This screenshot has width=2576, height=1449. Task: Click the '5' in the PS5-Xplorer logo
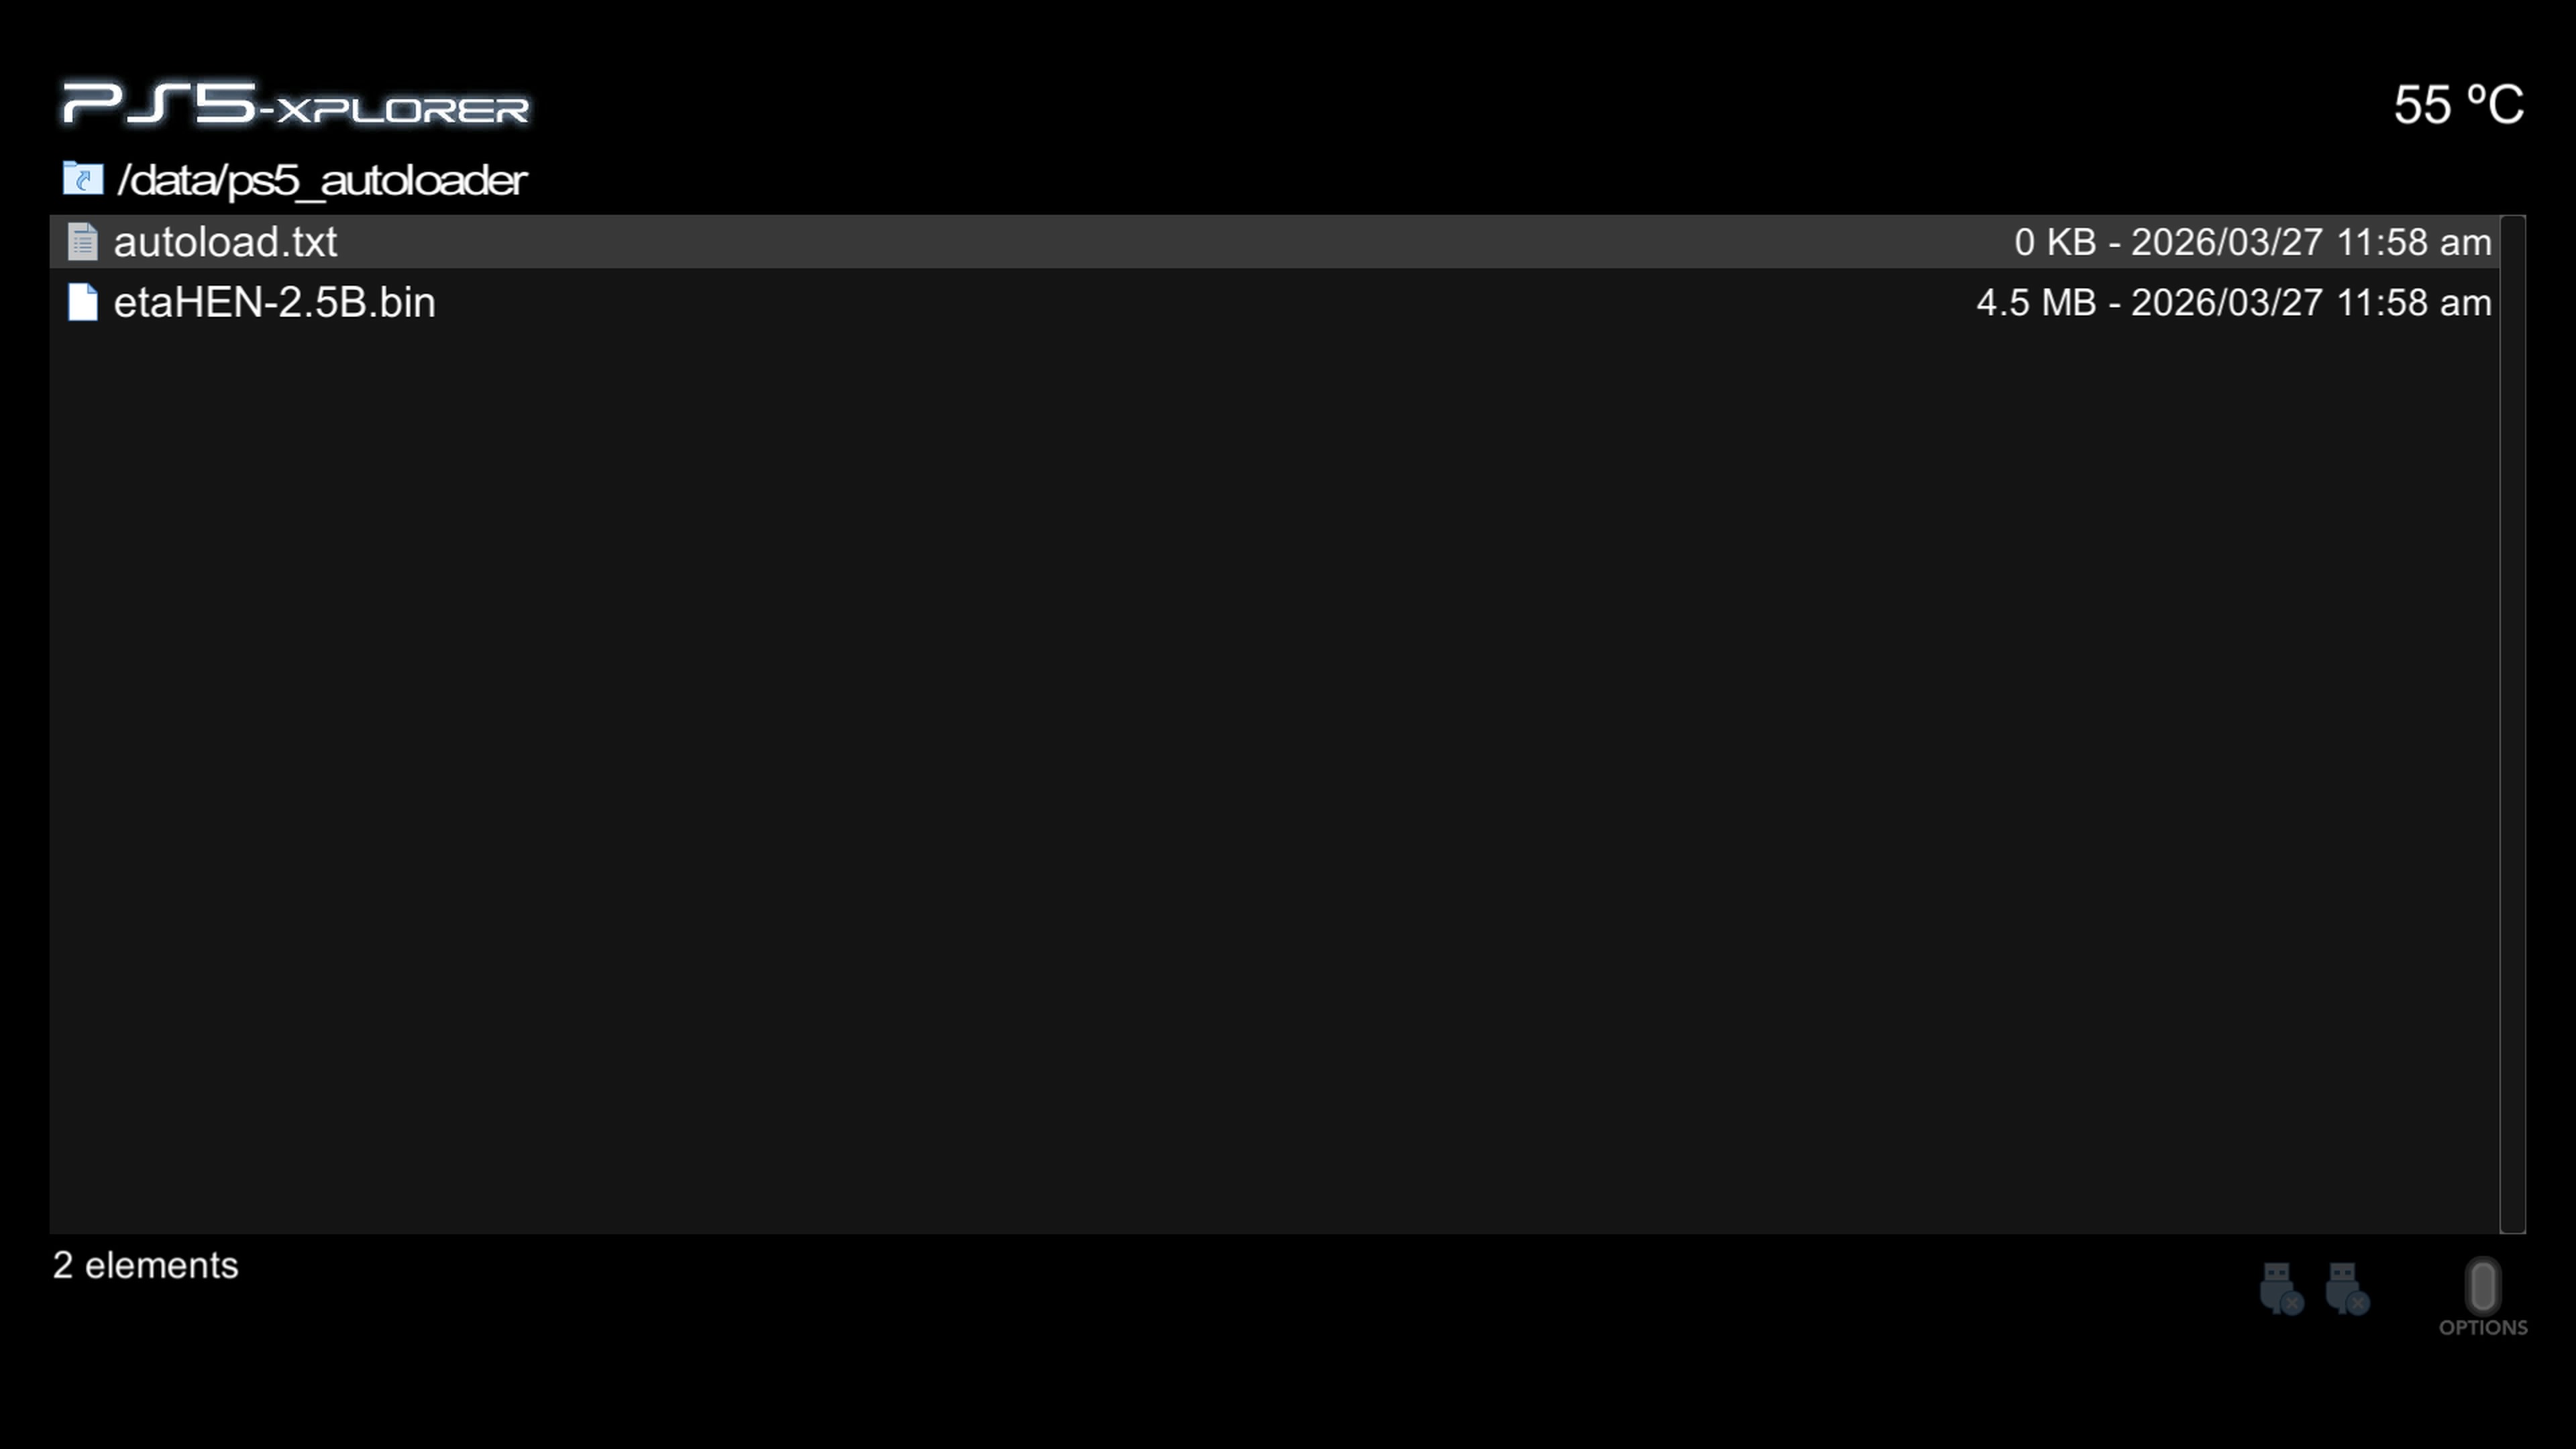click(x=226, y=103)
